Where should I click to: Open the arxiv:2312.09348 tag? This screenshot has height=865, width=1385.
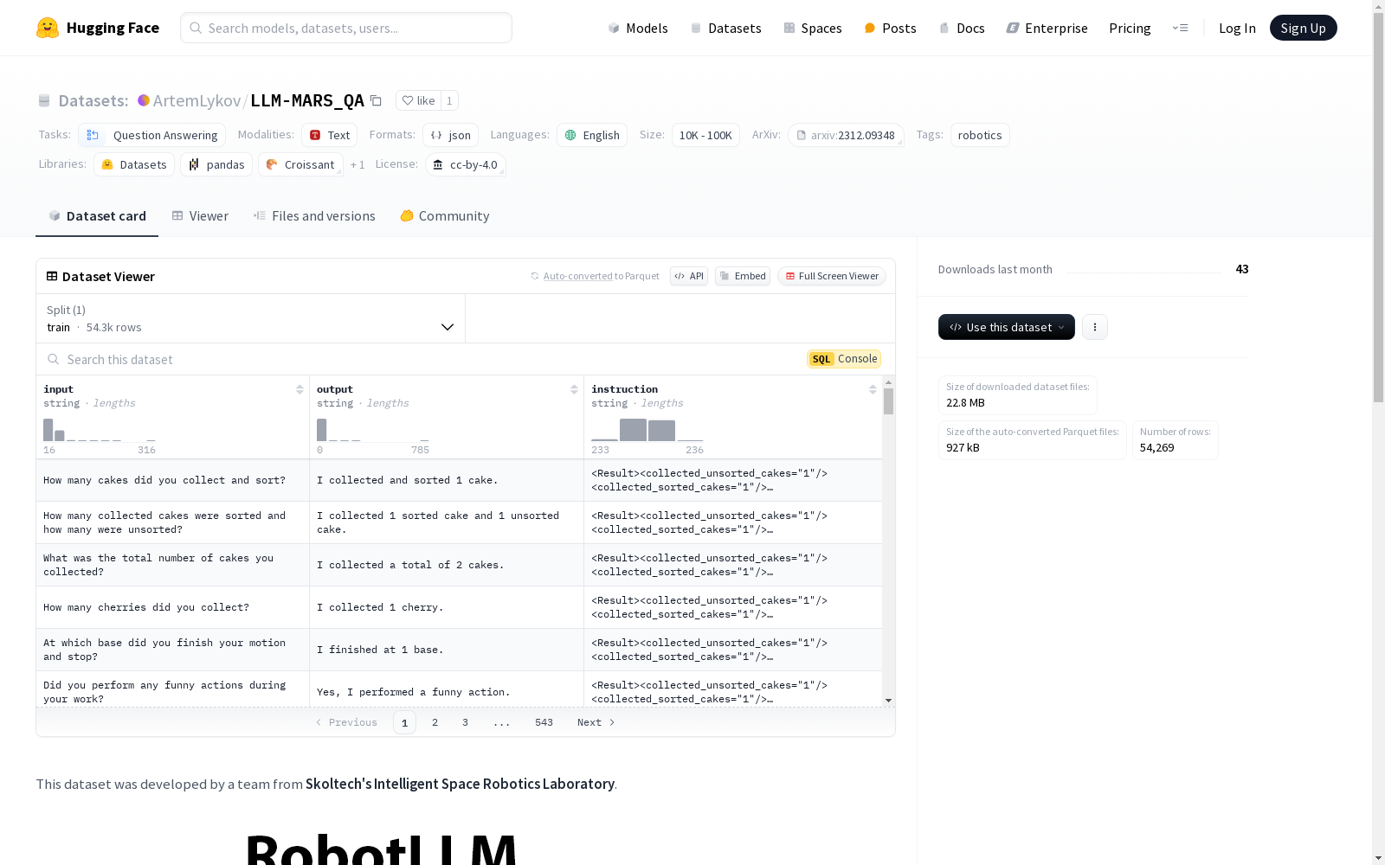pyautogui.click(x=846, y=135)
